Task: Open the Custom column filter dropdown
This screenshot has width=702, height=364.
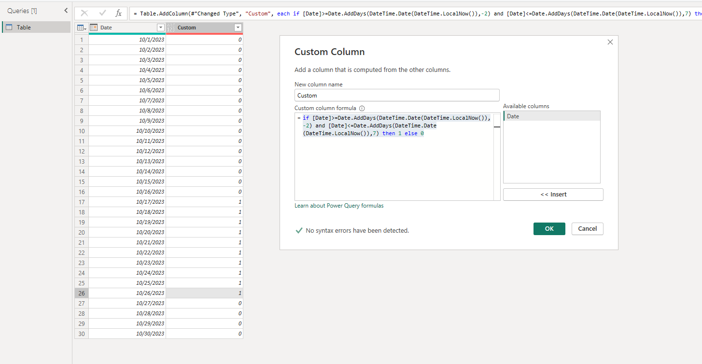Action: click(x=238, y=28)
